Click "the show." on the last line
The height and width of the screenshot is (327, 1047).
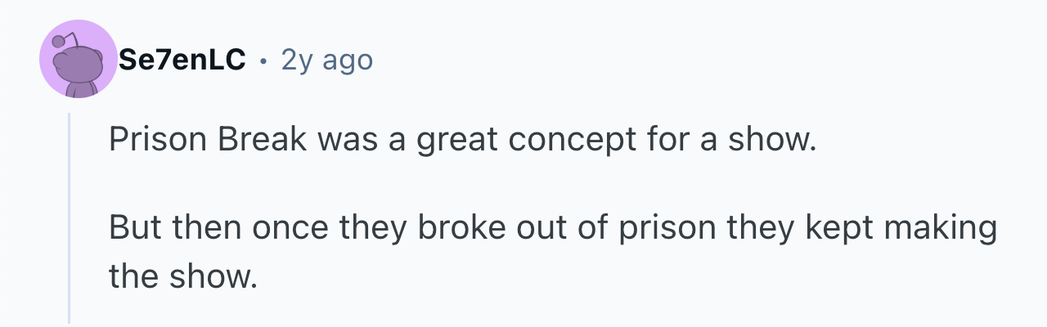182,278
